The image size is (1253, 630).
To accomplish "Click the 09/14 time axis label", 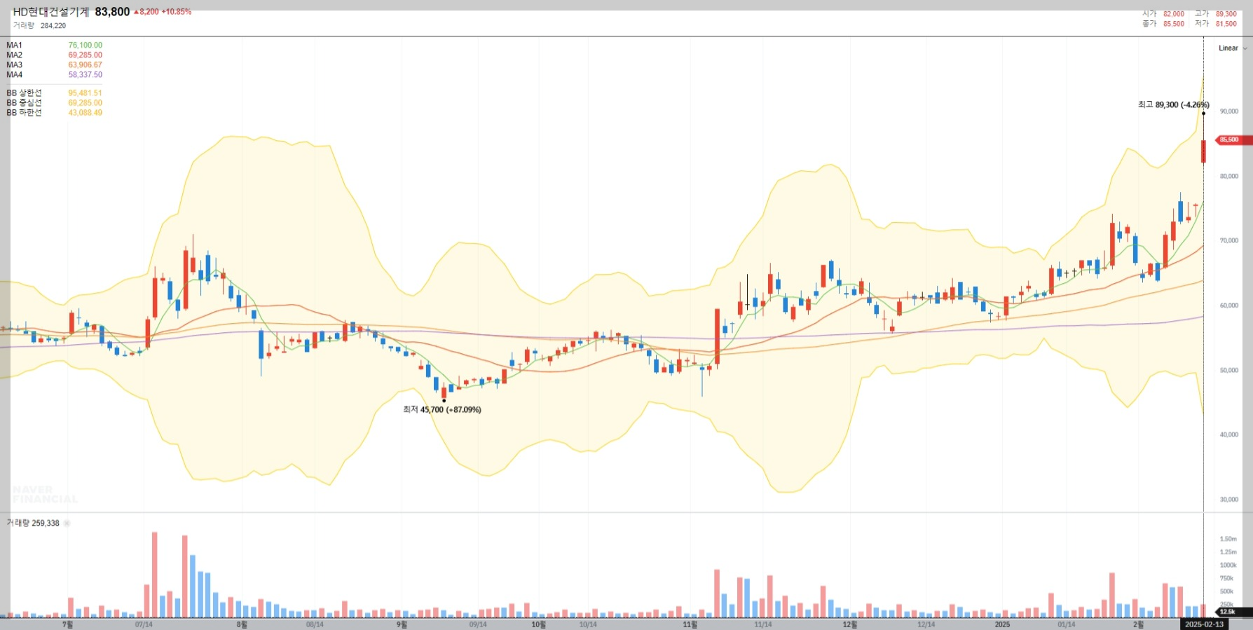I will click(478, 624).
